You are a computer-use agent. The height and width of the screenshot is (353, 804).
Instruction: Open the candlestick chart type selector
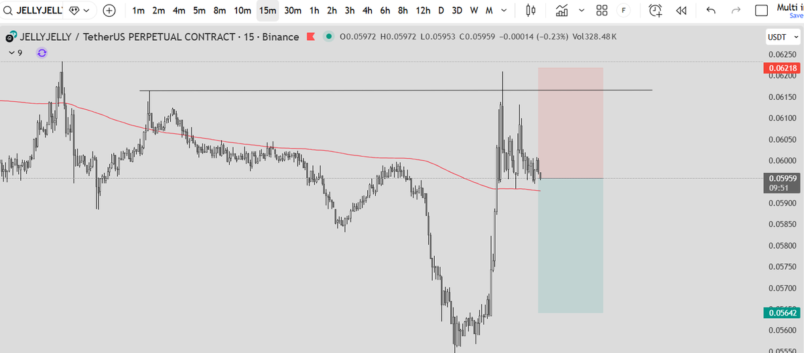tap(531, 11)
